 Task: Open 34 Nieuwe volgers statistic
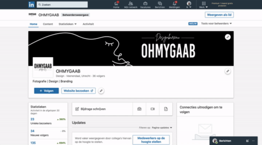click(x=48, y=133)
